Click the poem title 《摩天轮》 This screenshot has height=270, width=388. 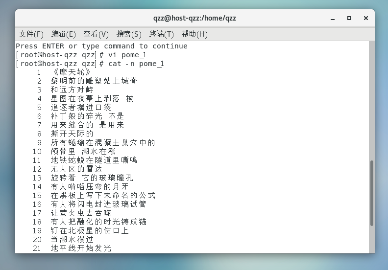(x=72, y=72)
